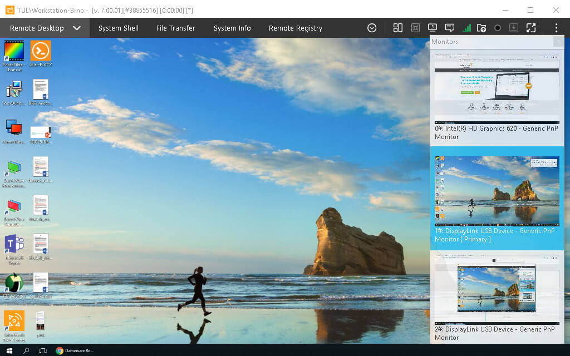This screenshot has height=356, width=570.
Task: Click the monitor-with-3 display icon
Action: point(431,28)
